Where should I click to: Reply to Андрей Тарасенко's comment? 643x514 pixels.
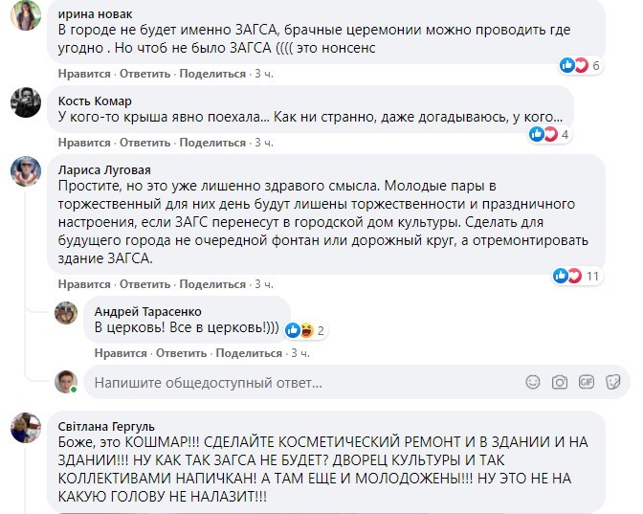pos(180,353)
